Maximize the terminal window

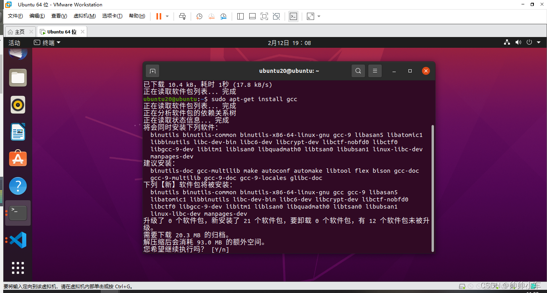coord(410,71)
